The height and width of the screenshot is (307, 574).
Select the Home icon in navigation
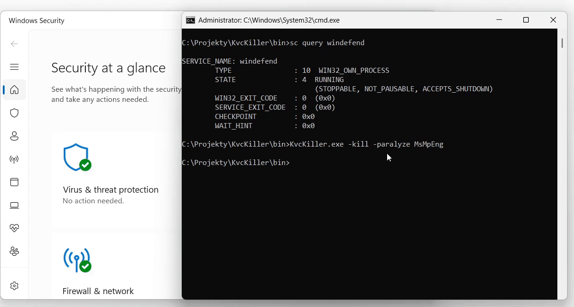click(x=14, y=90)
